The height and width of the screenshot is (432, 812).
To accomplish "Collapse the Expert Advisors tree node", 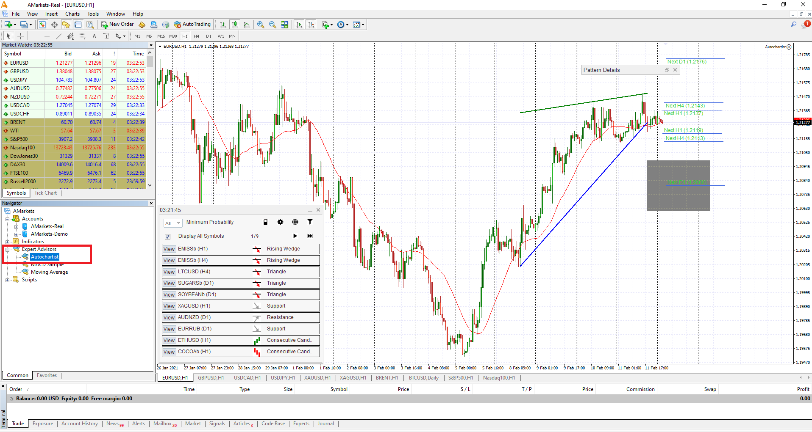I will pyautogui.click(x=8, y=250).
